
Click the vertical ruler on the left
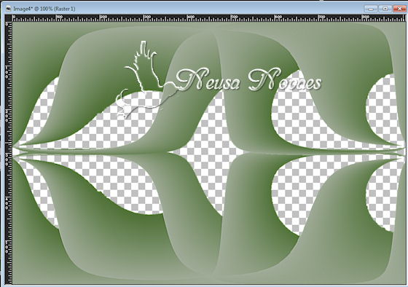(9, 153)
